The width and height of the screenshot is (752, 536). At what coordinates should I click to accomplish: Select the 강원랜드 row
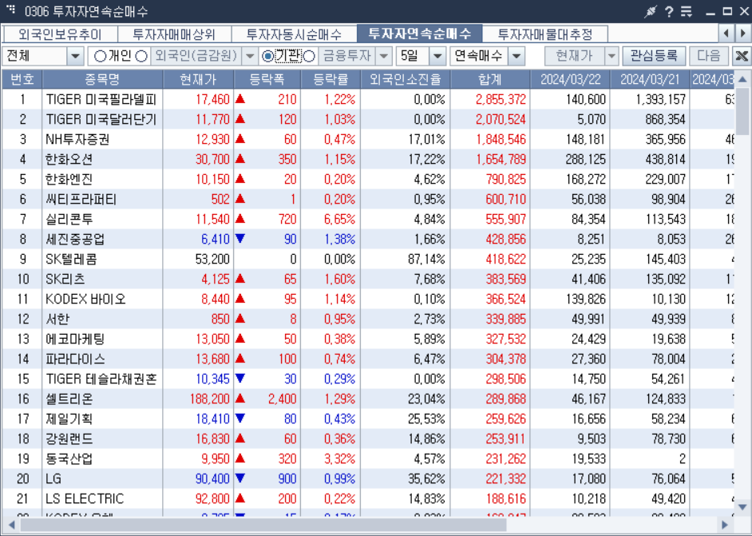368,439
